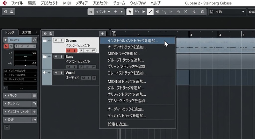The height and width of the screenshot is (139, 255).
Task: Select the arrow object selection tool
Action: pyautogui.click(x=130, y=12)
